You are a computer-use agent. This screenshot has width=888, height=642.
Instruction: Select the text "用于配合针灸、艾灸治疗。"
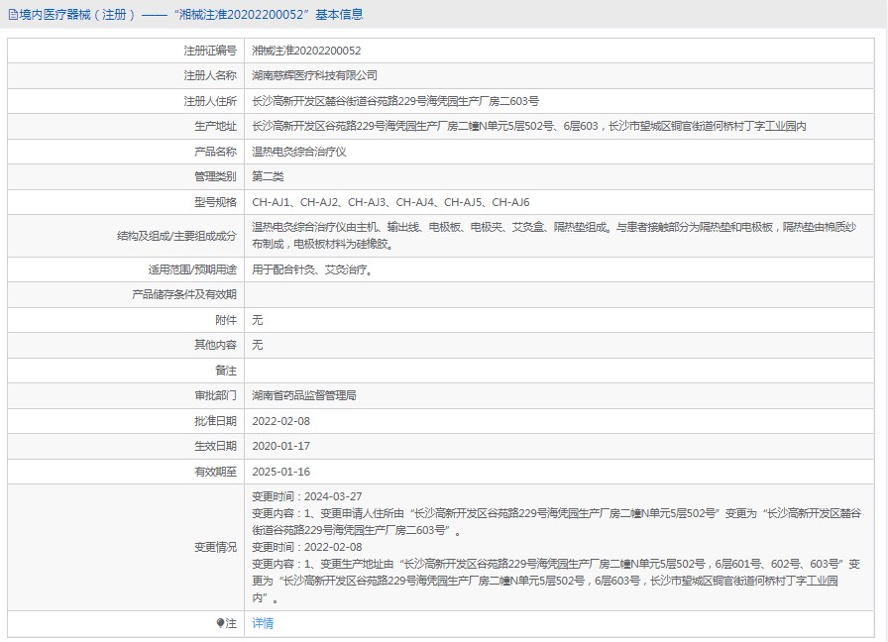[x=314, y=269]
